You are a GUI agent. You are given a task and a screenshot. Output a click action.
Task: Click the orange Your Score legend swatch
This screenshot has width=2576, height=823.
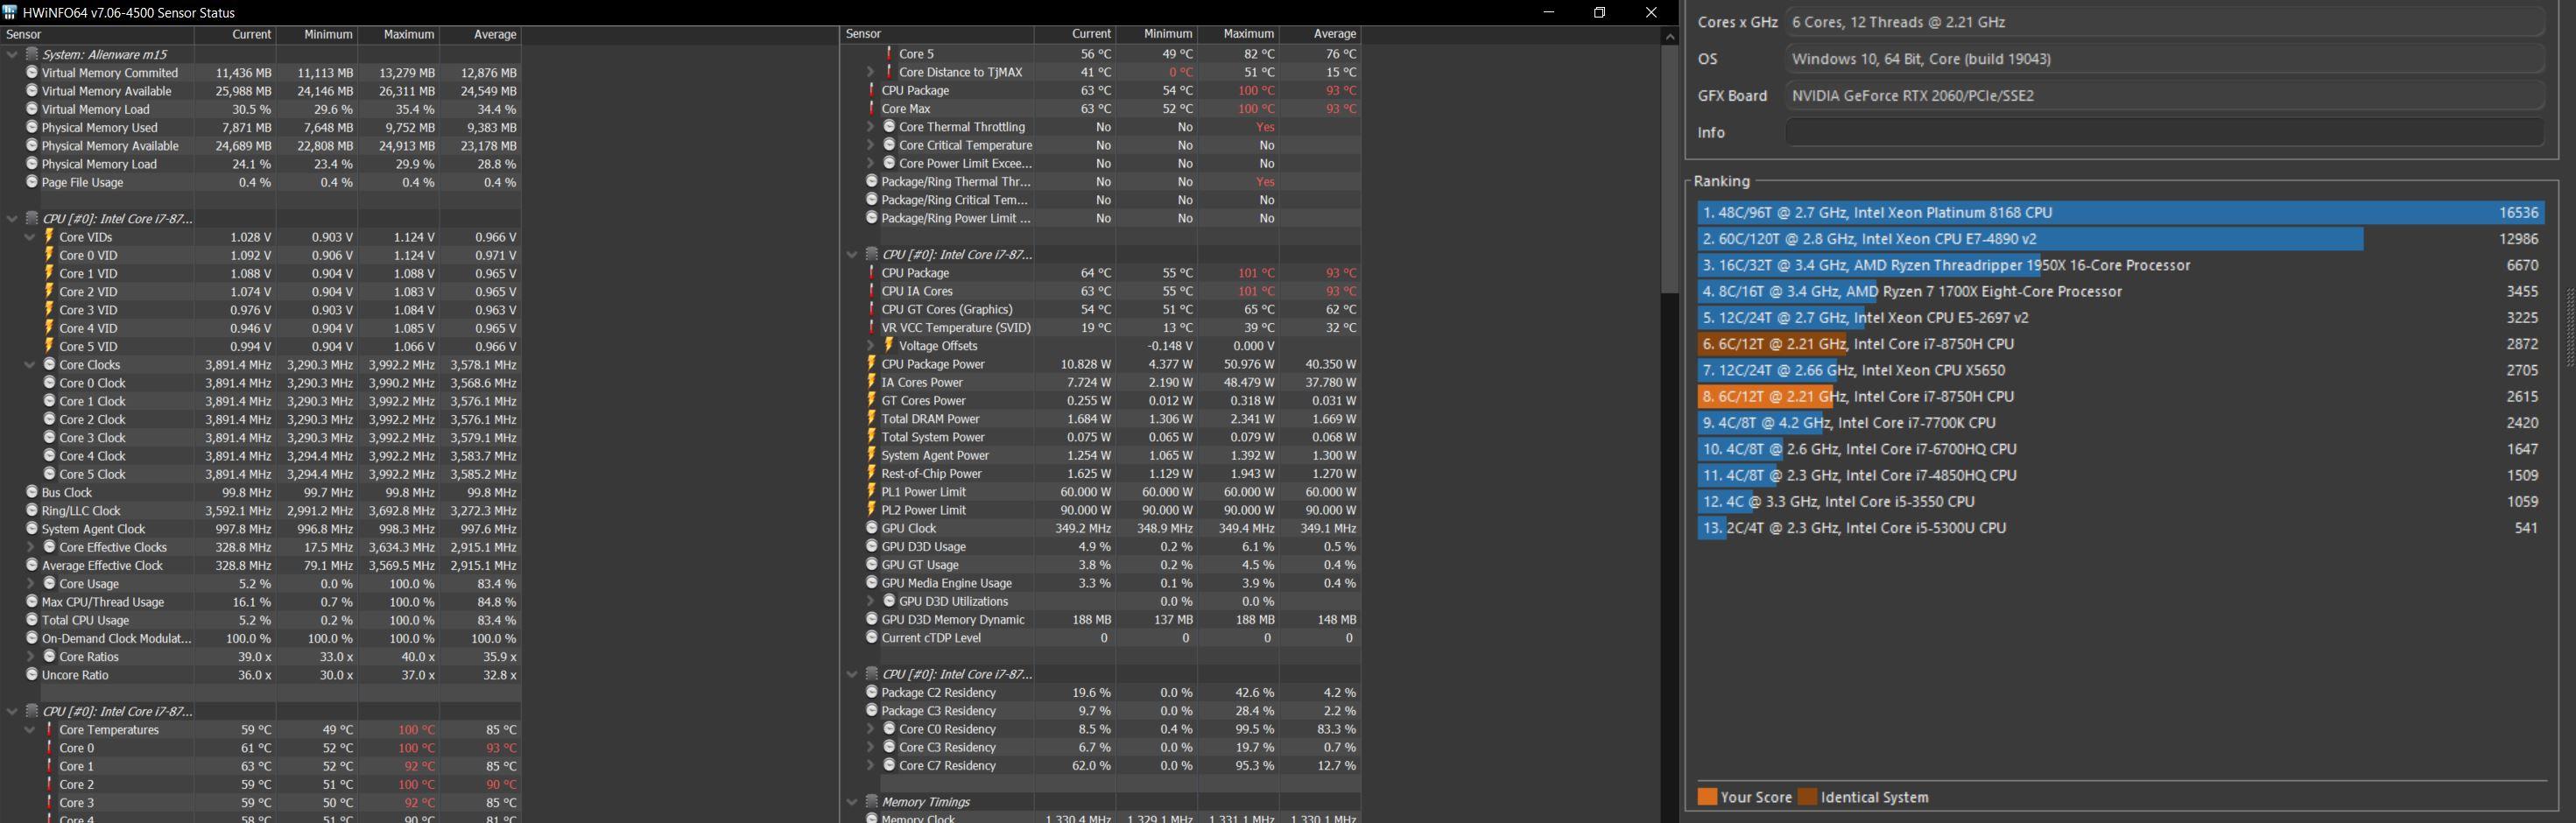pos(1707,797)
